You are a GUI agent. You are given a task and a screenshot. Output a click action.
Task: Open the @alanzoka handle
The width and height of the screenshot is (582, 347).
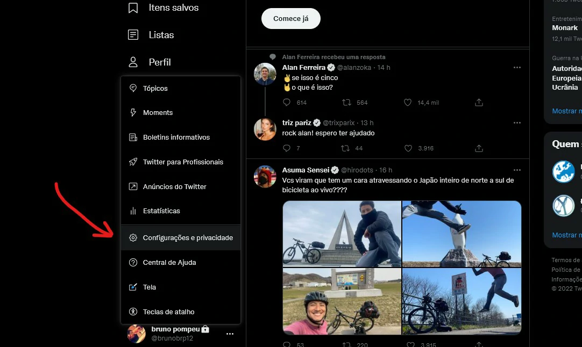click(x=354, y=68)
